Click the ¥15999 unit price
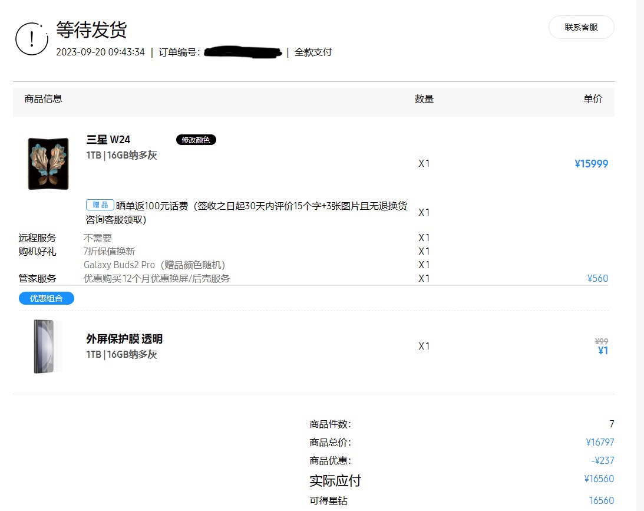The image size is (644, 511). (x=591, y=164)
